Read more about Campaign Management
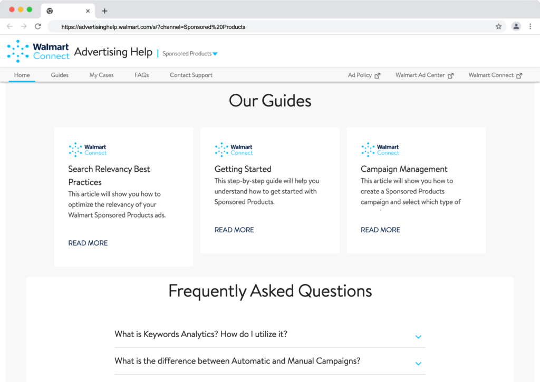 coord(380,230)
